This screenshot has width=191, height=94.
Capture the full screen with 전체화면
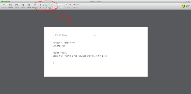(29, 6)
